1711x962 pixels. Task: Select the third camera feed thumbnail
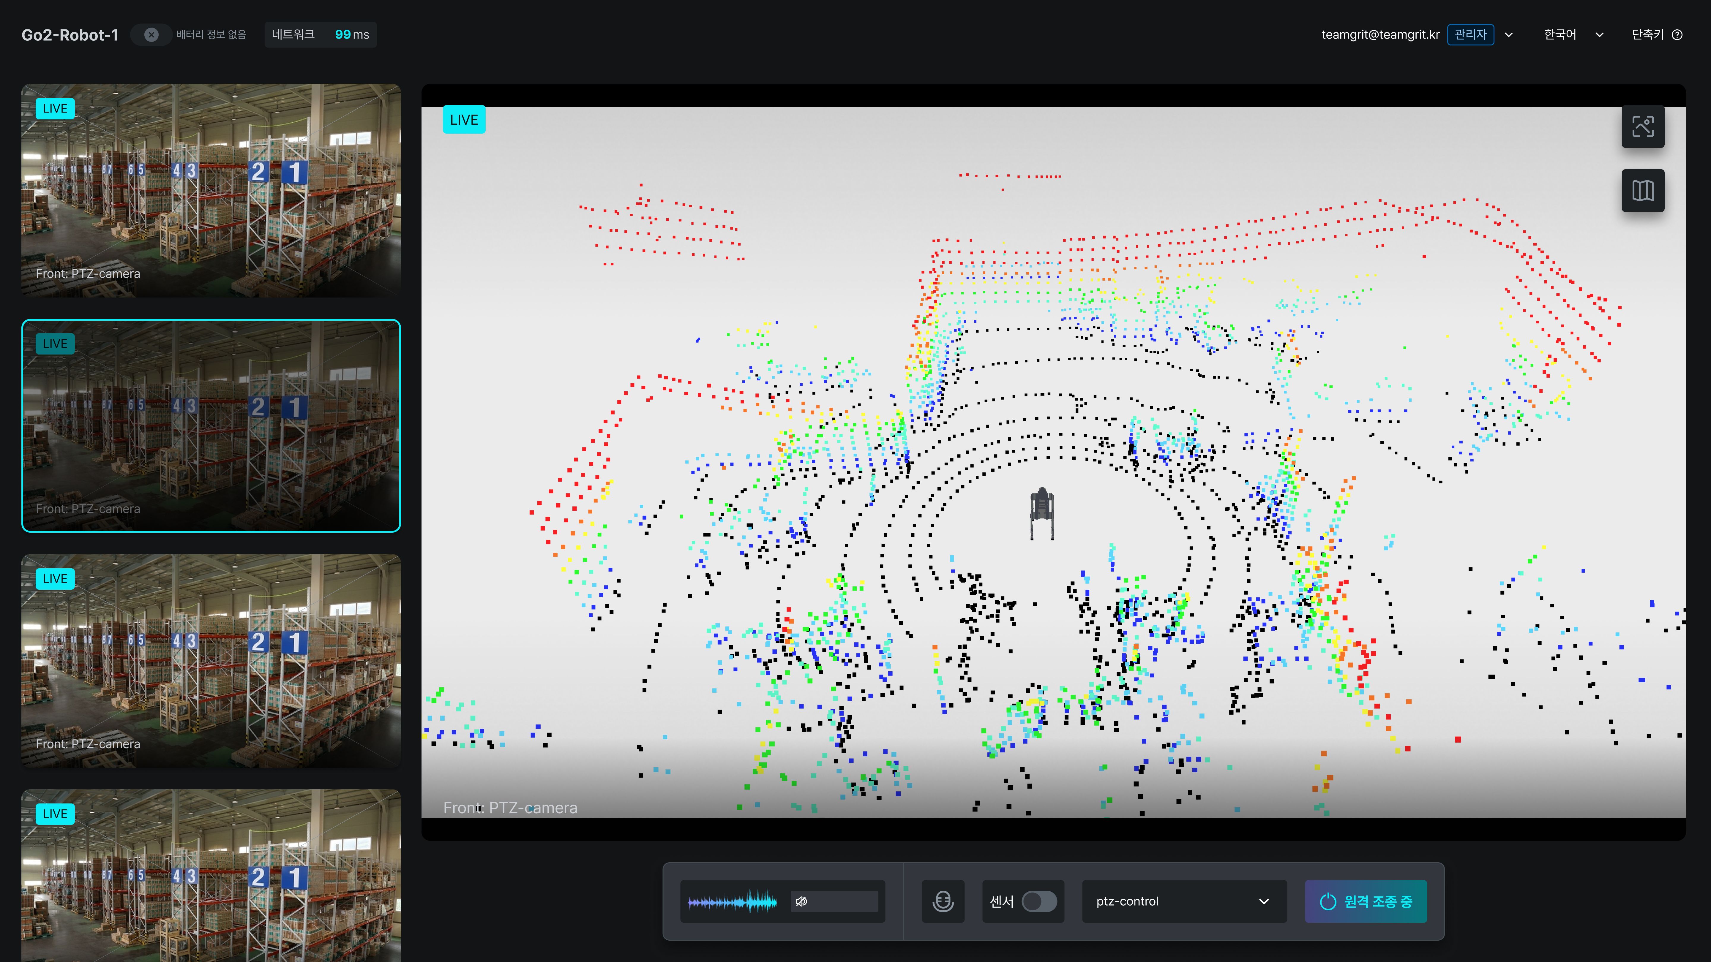(211, 661)
